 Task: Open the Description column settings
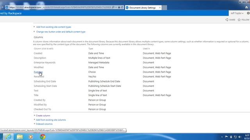[40, 58]
